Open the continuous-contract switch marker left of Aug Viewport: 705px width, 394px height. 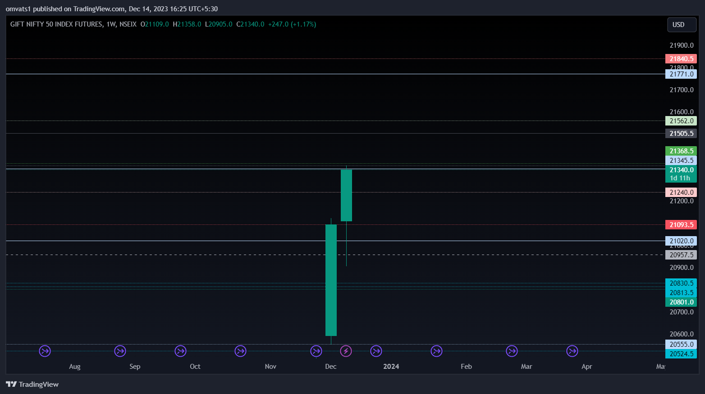[x=45, y=351]
